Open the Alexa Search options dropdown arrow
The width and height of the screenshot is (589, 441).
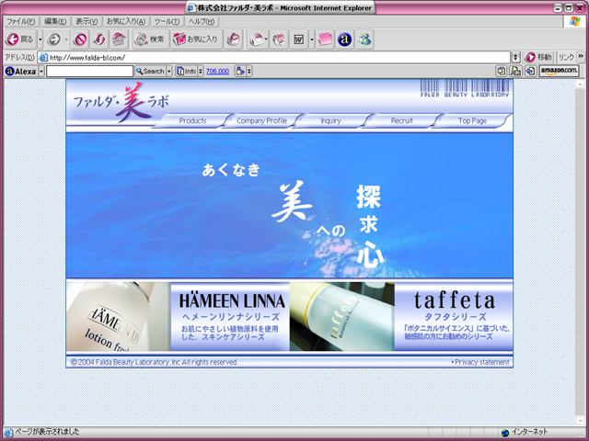[x=169, y=71]
